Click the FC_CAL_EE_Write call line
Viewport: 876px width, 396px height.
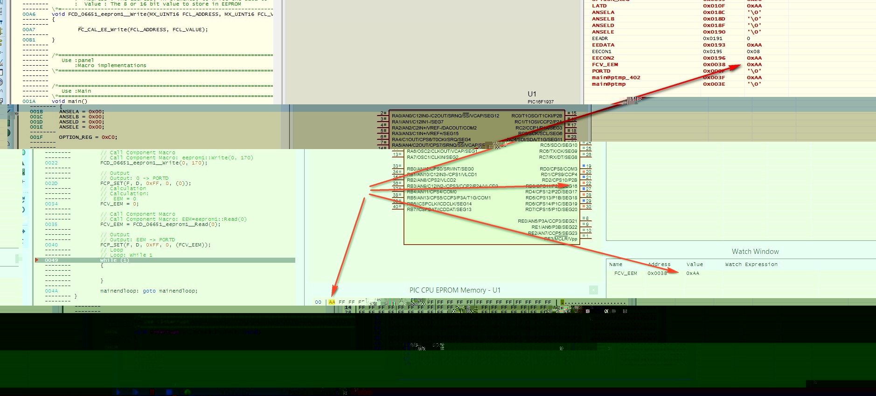pyautogui.click(x=143, y=29)
